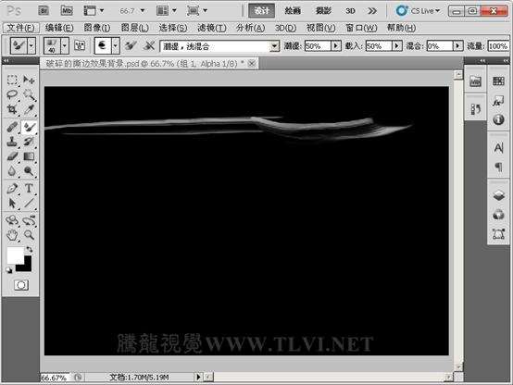
Task: Select the Pen tool
Action: point(12,189)
